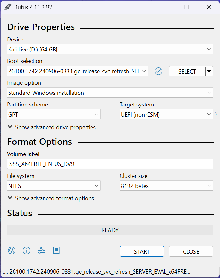The image size is (220, 278).
Task: Show the log icon
Action: tap(56, 251)
